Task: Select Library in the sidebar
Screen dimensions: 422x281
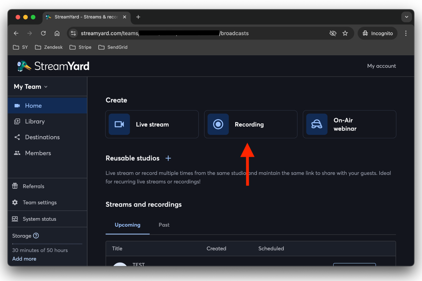Action: [x=47, y=121]
